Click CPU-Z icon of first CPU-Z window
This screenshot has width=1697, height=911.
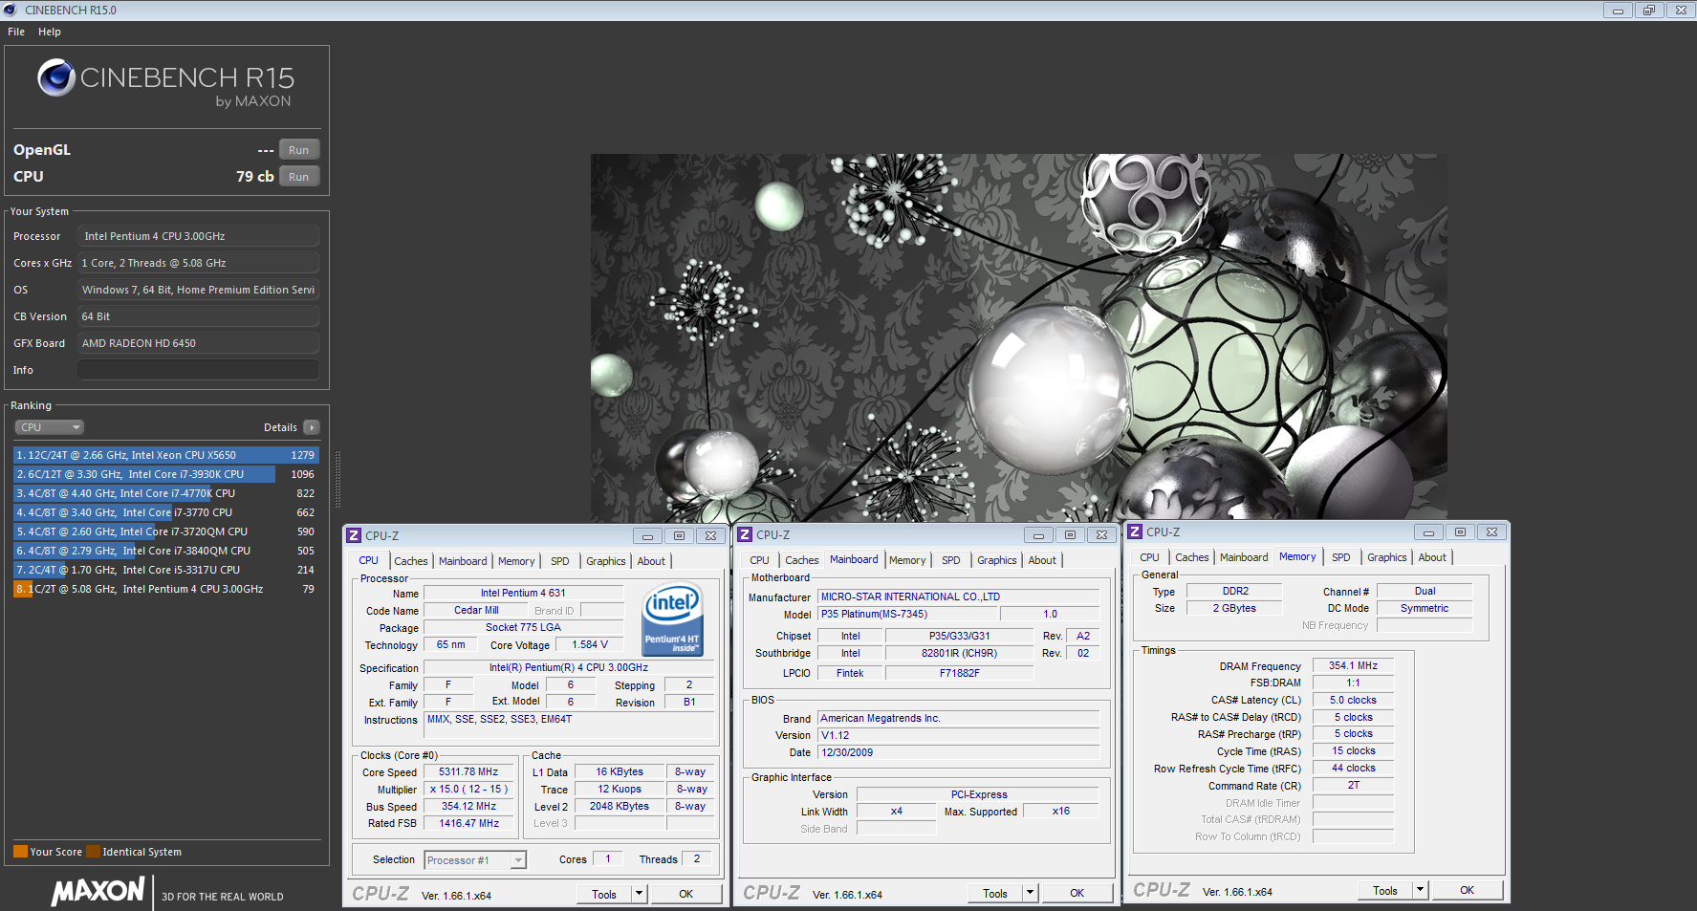[x=354, y=535]
